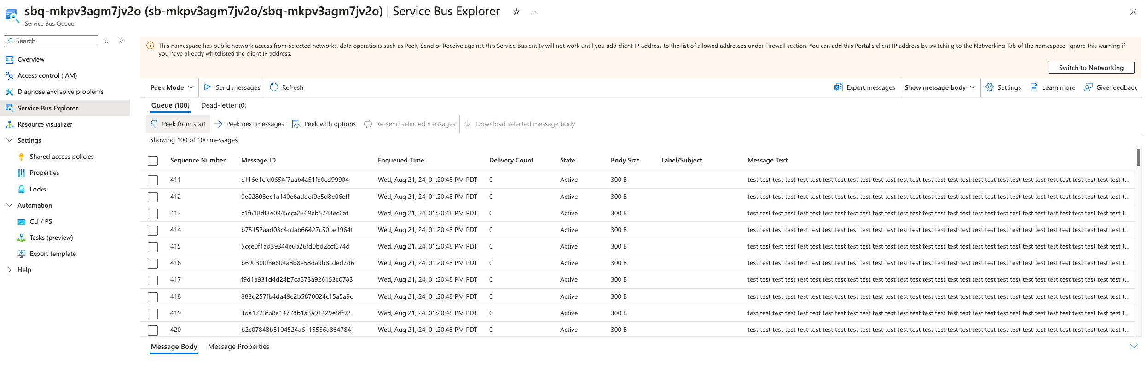
Task: Refresh the queue view
Action: coord(287,87)
